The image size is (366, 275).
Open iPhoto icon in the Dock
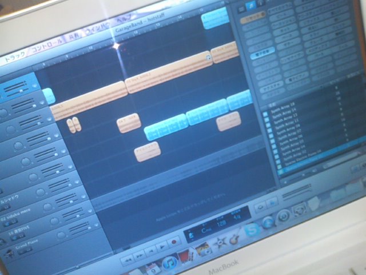[x=202, y=251]
